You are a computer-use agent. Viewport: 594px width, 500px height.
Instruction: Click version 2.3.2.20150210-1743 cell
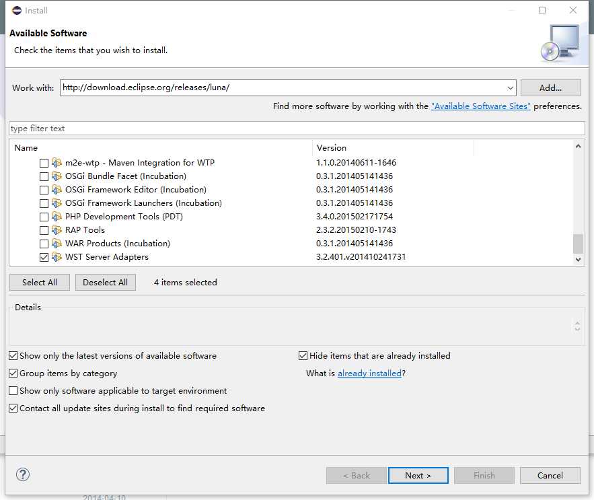pos(356,230)
